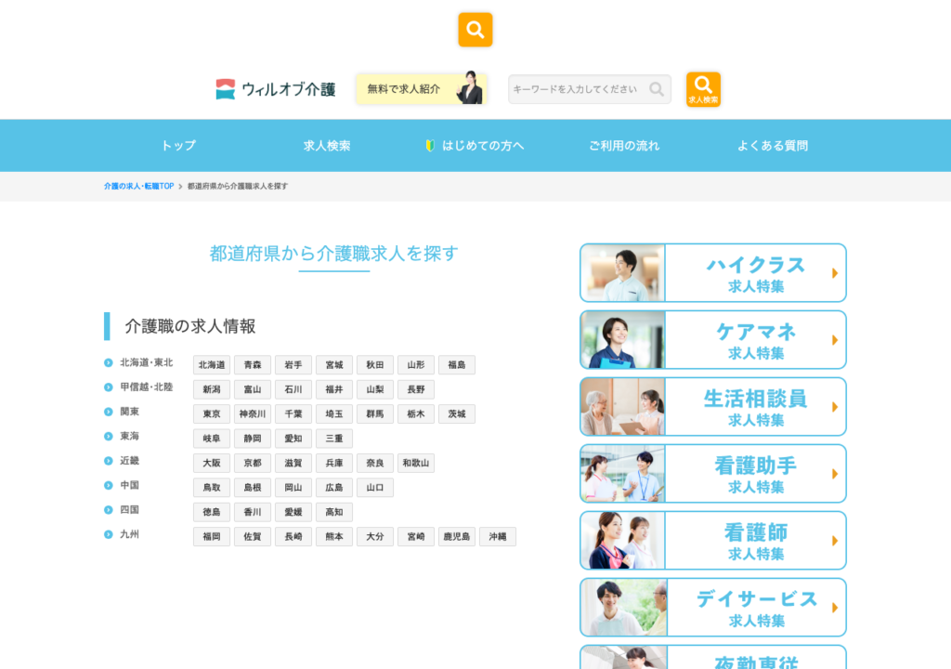The width and height of the screenshot is (951, 669).
Task: Open the ケアマネ求人特集 banner
Action: pyautogui.click(x=713, y=340)
